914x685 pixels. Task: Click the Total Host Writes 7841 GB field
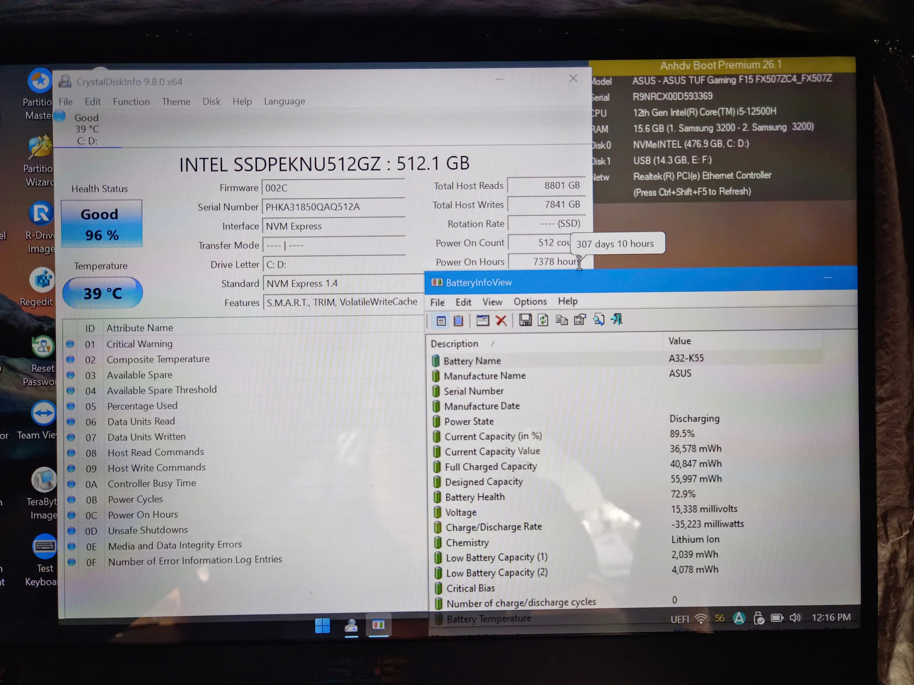[x=547, y=204]
